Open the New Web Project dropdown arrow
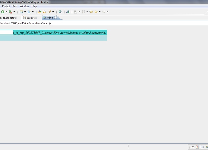 point(25,12)
